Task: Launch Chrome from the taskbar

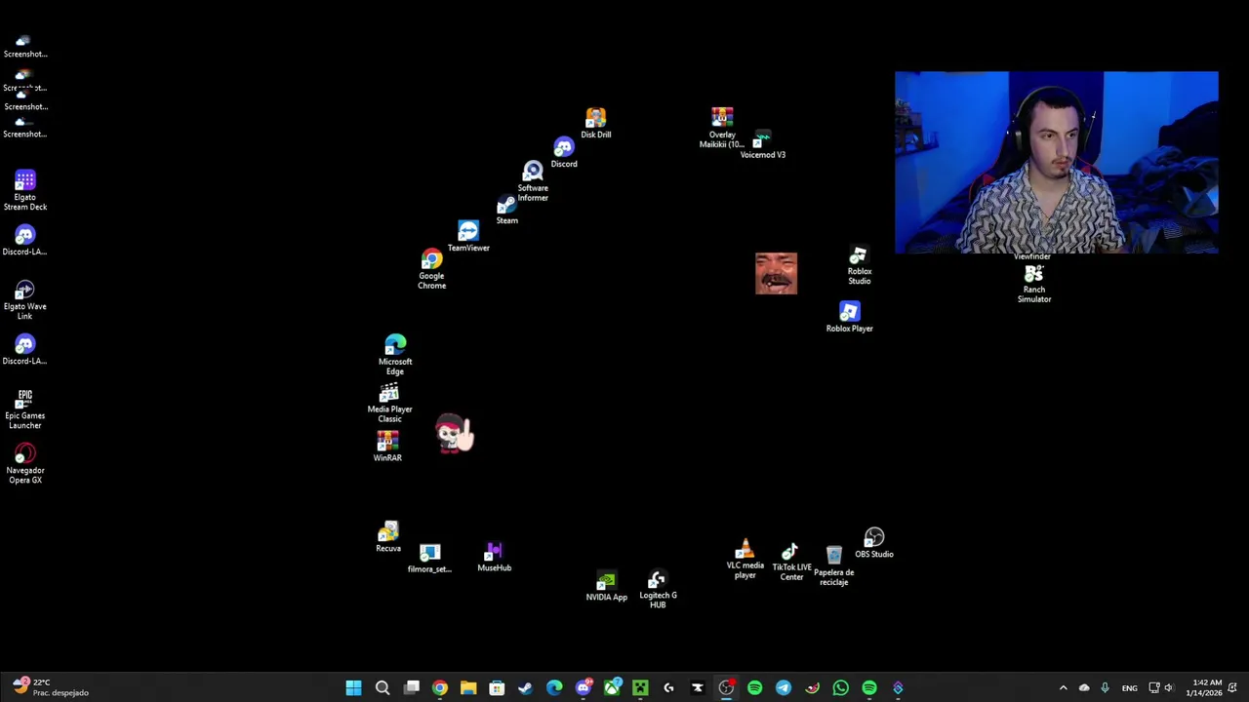Action: coord(440,688)
